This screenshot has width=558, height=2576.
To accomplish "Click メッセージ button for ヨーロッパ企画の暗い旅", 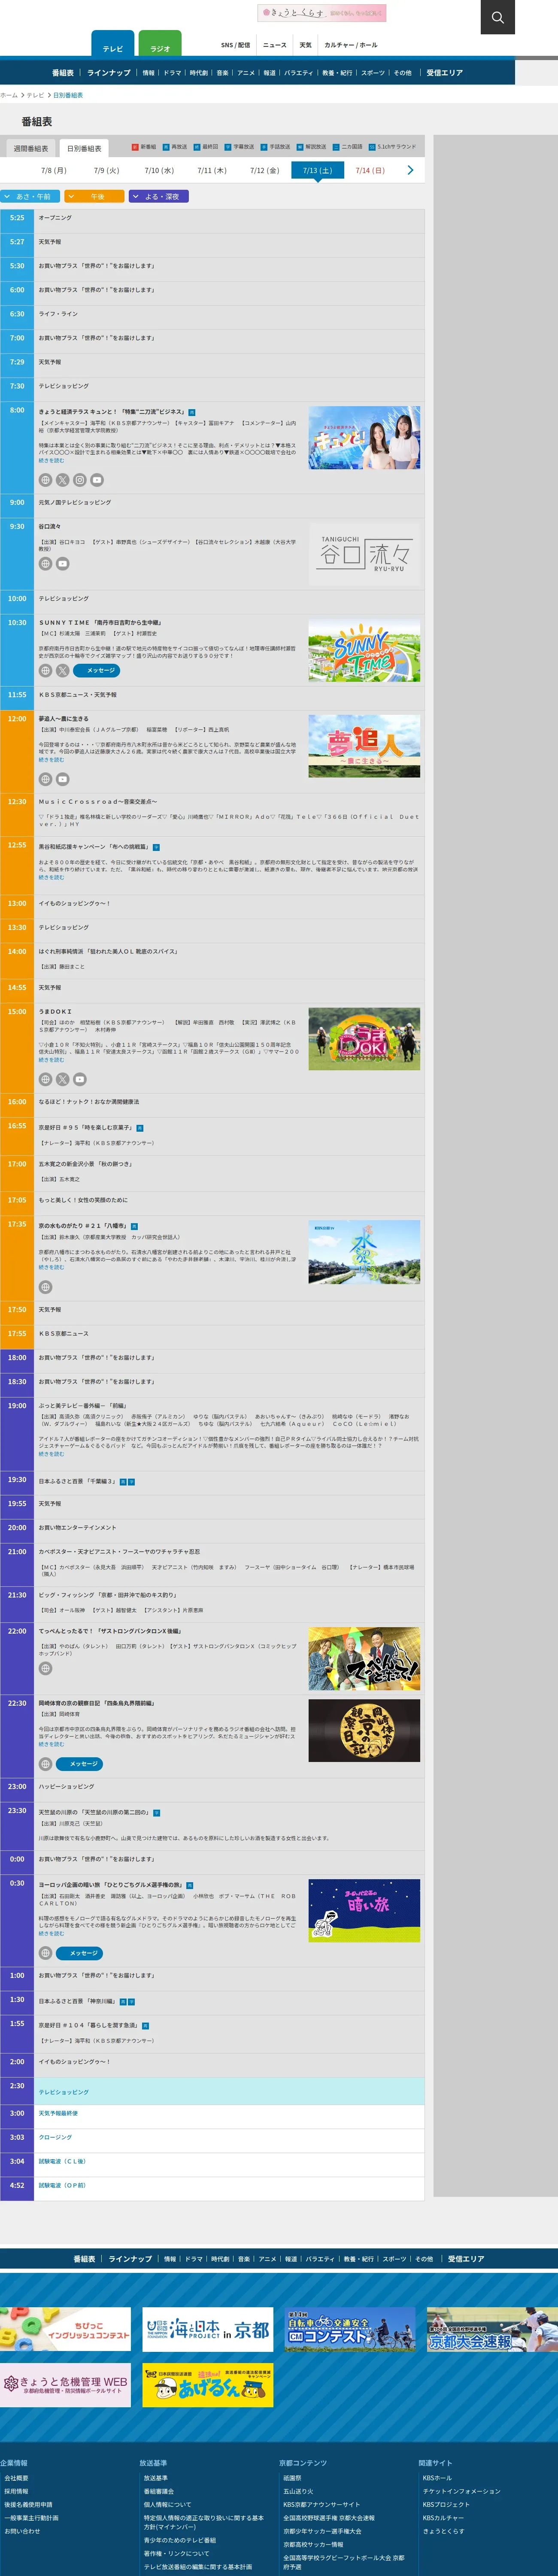I will 80,1953.
